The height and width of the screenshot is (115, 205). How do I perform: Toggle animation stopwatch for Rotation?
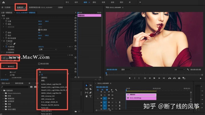coord(6,32)
